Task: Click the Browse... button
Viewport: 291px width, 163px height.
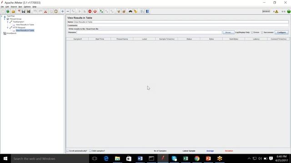Action: point(228,32)
